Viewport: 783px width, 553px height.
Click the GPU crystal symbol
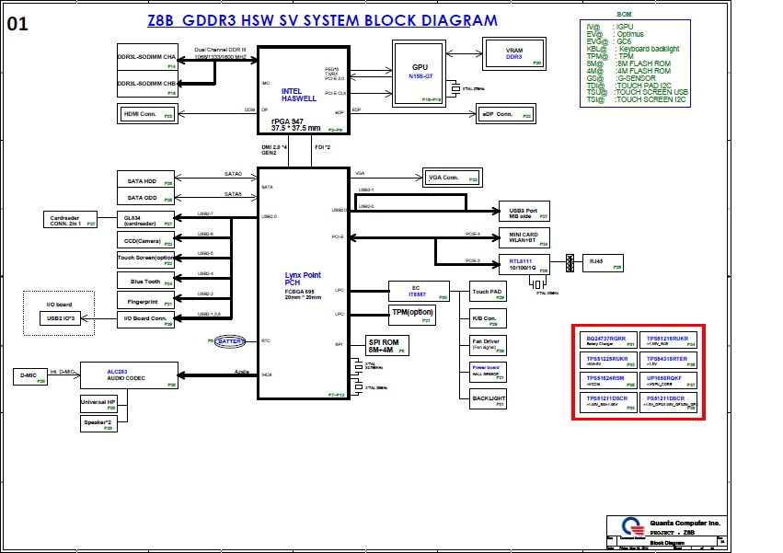point(455,88)
